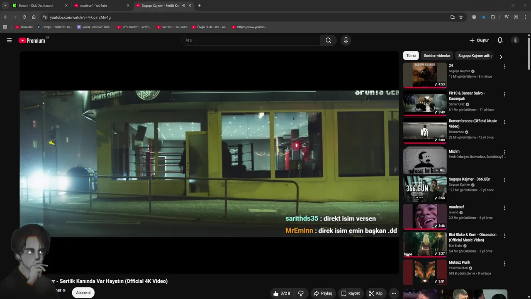Open the Var Mı? - YouTube bookmark
Image resolution: width=531 pixels, height=299 pixels.
[172, 27]
